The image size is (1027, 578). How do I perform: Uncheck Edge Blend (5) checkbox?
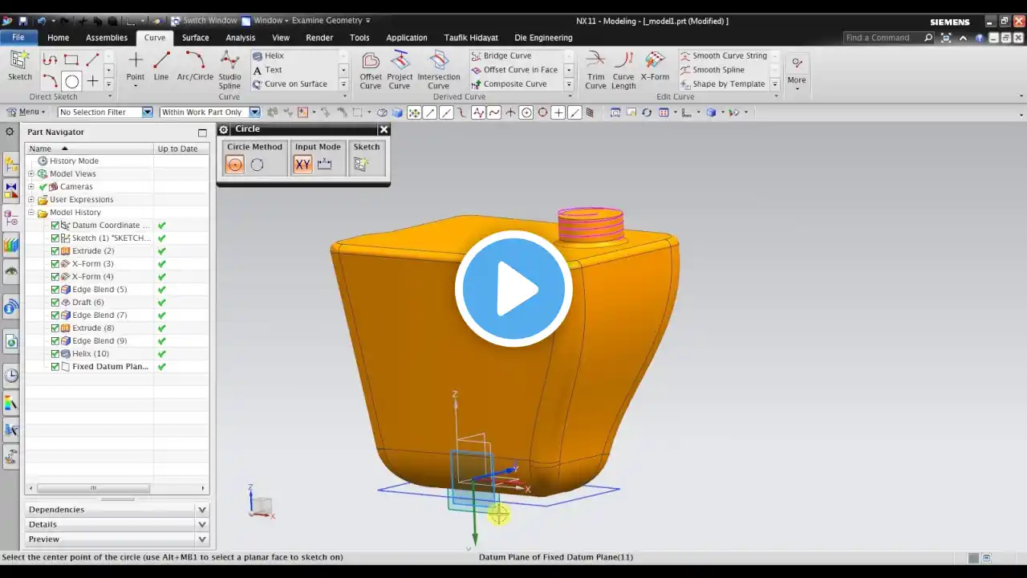pos(55,289)
